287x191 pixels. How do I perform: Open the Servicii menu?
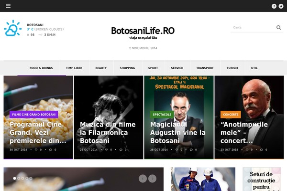177,68
